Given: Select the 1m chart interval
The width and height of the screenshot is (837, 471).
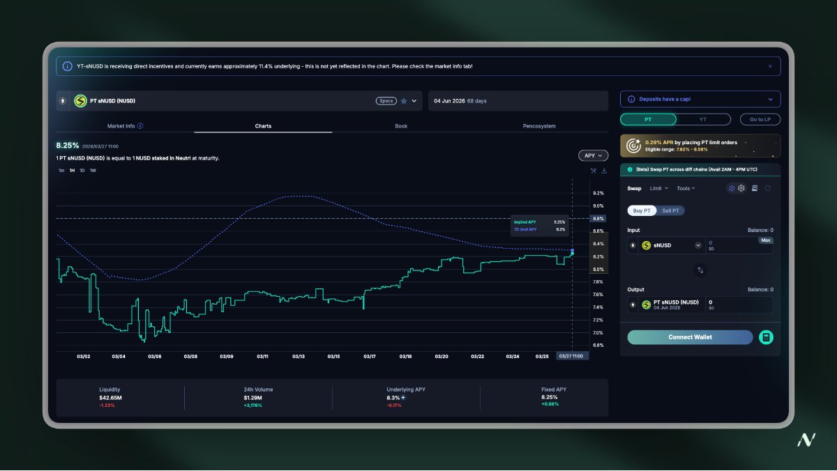Looking at the screenshot, I should (x=61, y=171).
